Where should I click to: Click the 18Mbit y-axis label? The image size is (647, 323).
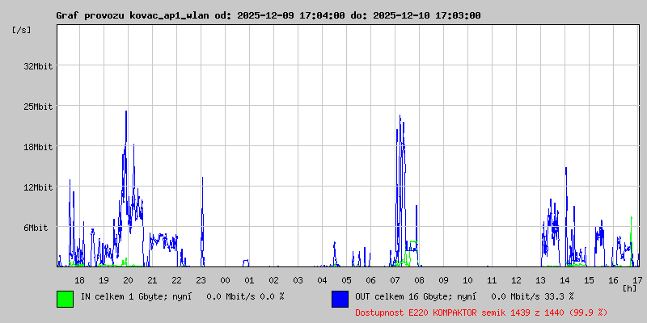[38, 147]
